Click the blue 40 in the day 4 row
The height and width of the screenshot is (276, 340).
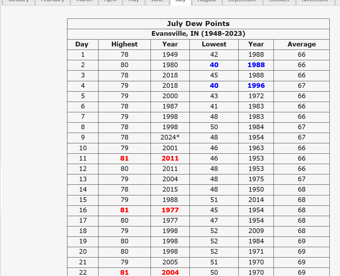tap(214, 86)
